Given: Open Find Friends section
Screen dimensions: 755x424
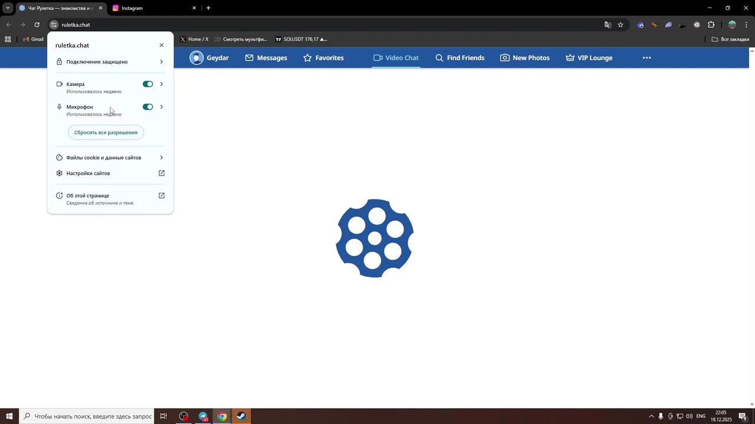Looking at the screenshot, I should (x=459, y=58).
